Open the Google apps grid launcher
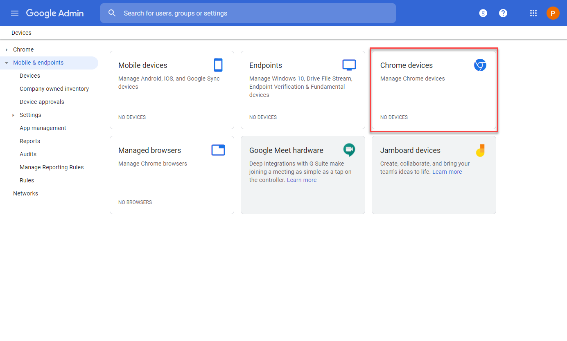567x341 pixels. point(533,13)
